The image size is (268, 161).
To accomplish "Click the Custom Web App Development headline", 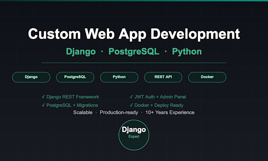I will pos(134,34).
